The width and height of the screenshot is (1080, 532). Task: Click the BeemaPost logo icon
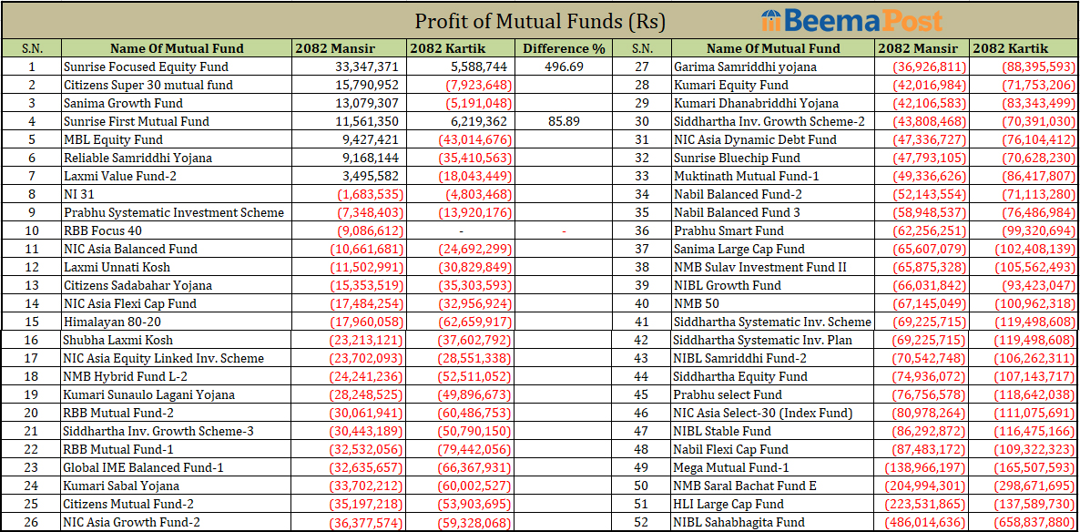pos(770,20)
